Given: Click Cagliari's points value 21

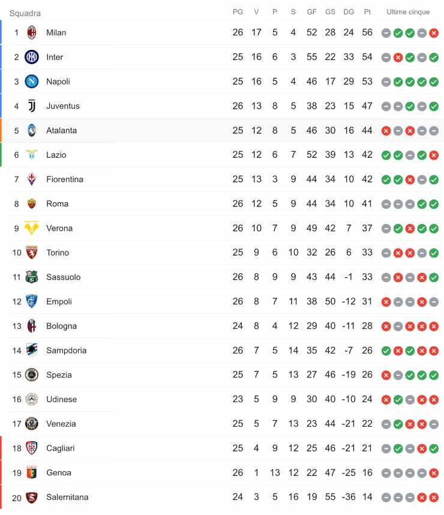Looking at the screenshot, I should tap(367, 448).
